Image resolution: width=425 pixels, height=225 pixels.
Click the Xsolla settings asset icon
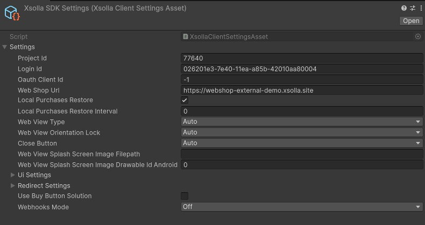12,13
